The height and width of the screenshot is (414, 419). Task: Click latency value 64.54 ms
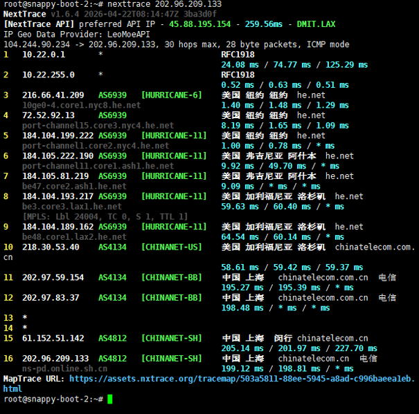pyautogui.click(x=240, y=237)
